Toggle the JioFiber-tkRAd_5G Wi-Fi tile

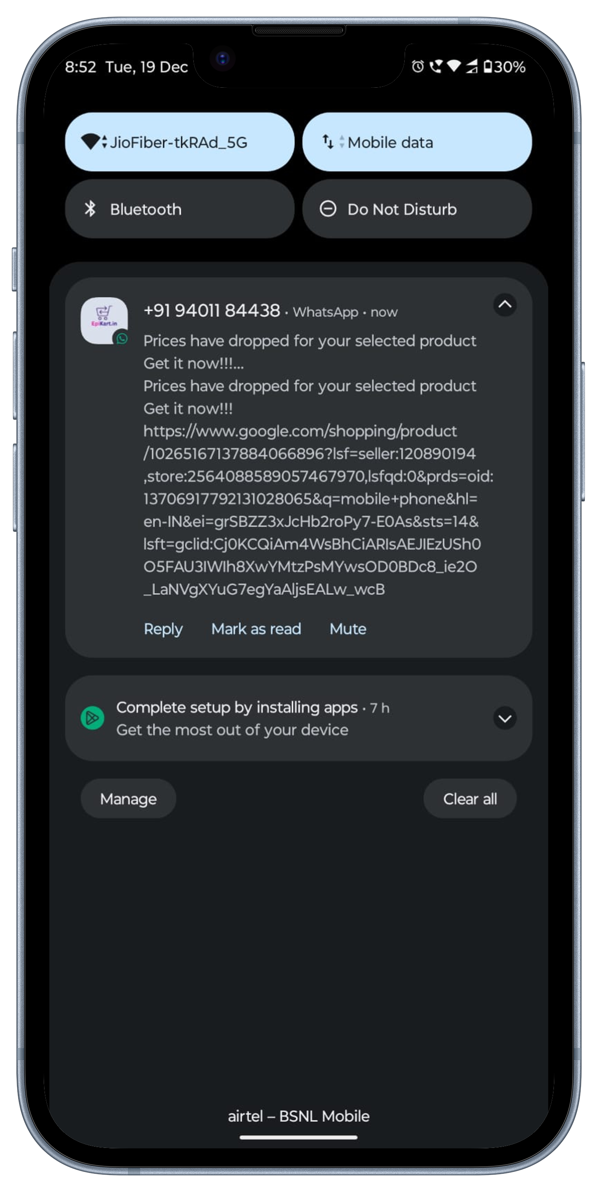tap(179, 142)
